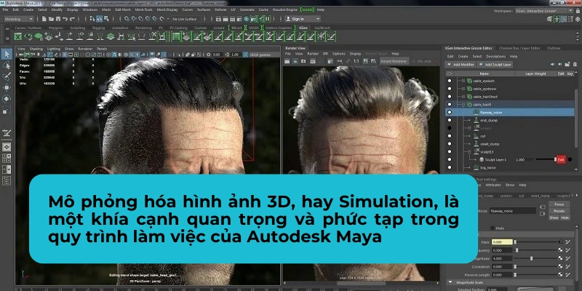582x291 pixels.
Task: Toggle visibility of flyaway_noise modifier
Action: [x=450, y=112]
